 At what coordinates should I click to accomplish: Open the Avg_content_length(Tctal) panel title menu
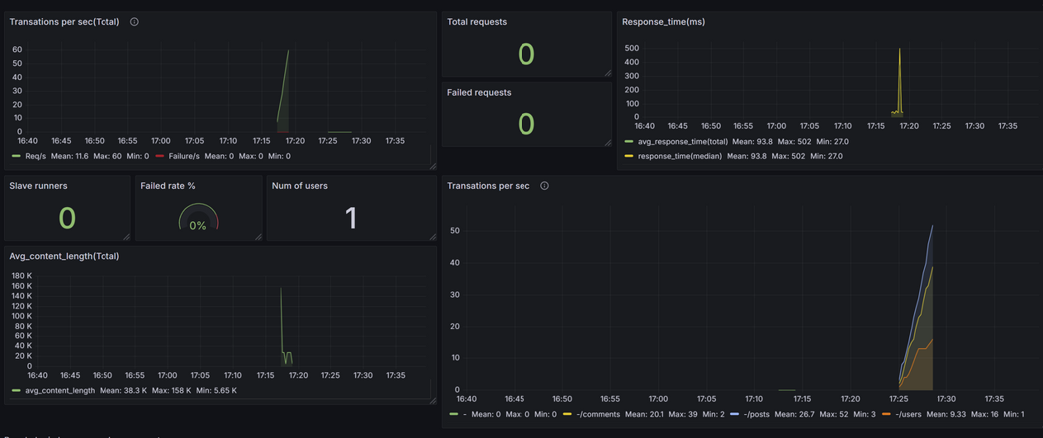click(64, 257)
